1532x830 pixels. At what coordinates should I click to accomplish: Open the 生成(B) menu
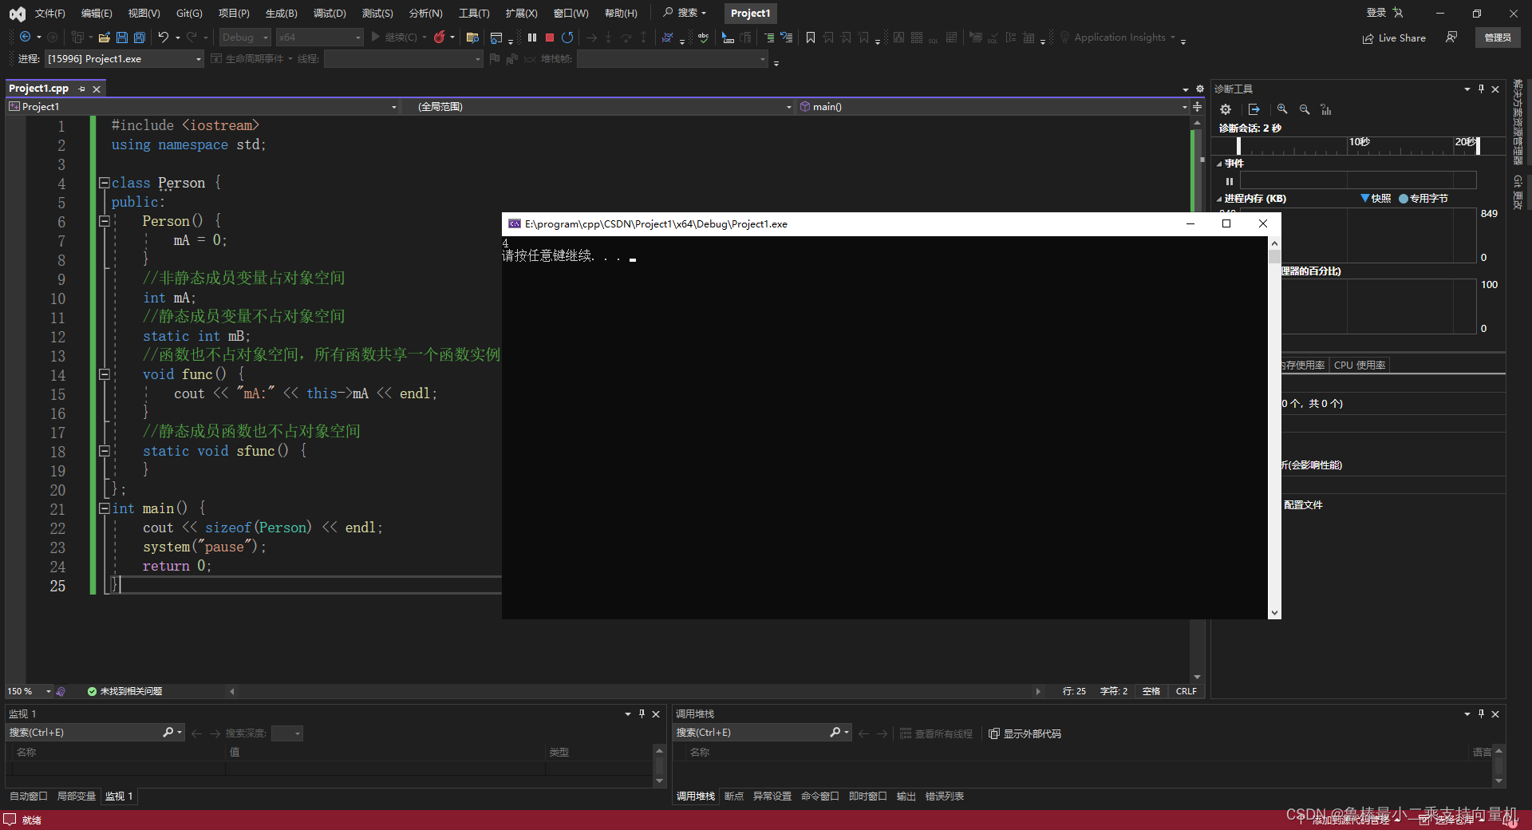coord(281,14)
